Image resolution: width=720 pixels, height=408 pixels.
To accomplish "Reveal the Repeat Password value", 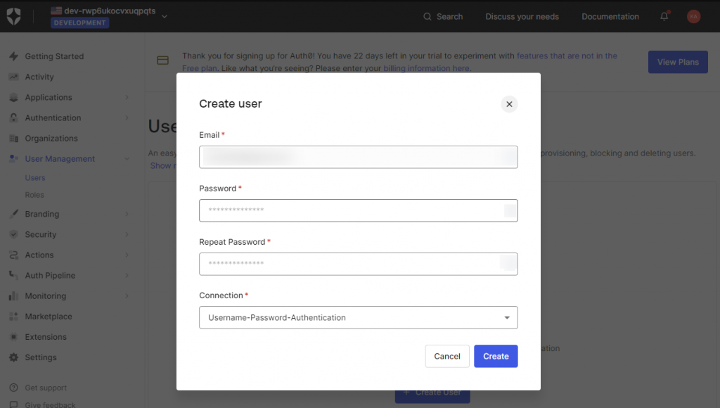I will [x=508, y=263].
